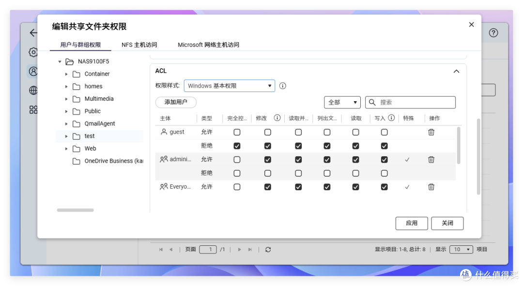Expand the test folder arrow
Screen dimensions: 523x286
[x=66, y=136]
